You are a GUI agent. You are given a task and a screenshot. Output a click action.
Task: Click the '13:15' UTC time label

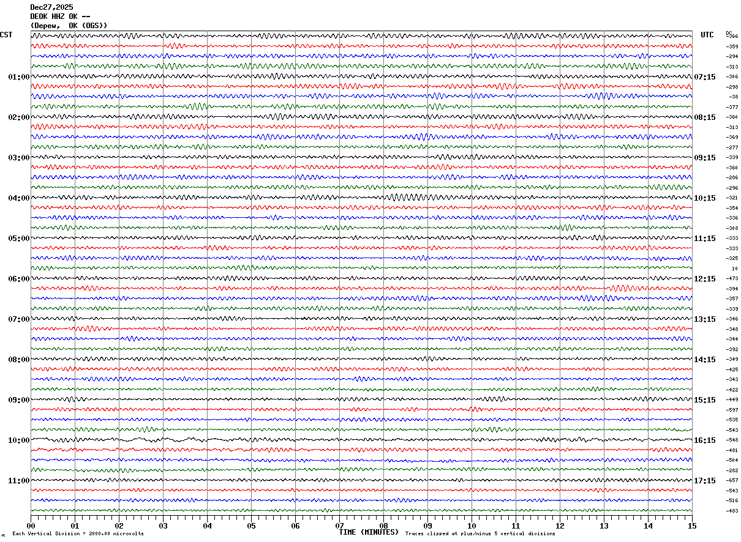705,319
